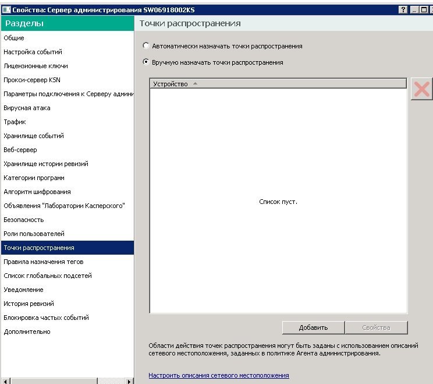Click the 'Добавить' button
Image resolution: width=433 pixels, height=384 pixels.
click(x=314, y=327)
